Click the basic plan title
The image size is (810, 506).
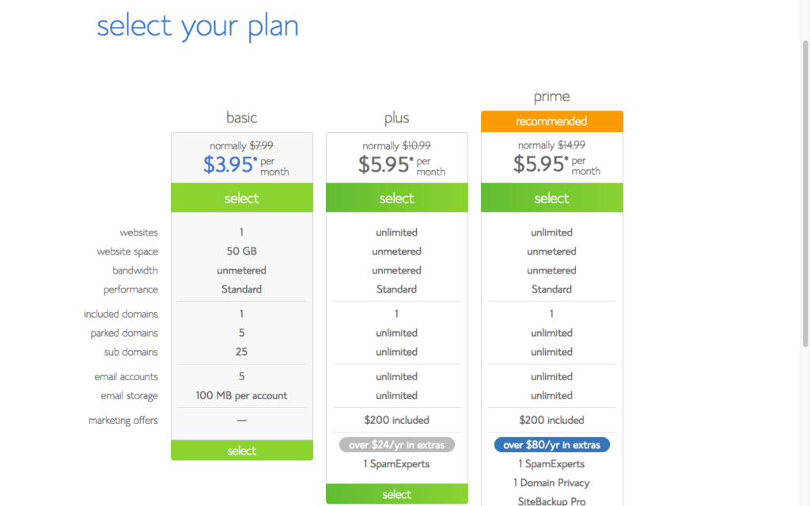242,118
